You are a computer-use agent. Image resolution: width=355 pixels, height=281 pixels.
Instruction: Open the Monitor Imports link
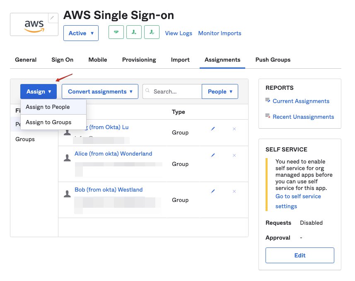click(x=220, y=33)
